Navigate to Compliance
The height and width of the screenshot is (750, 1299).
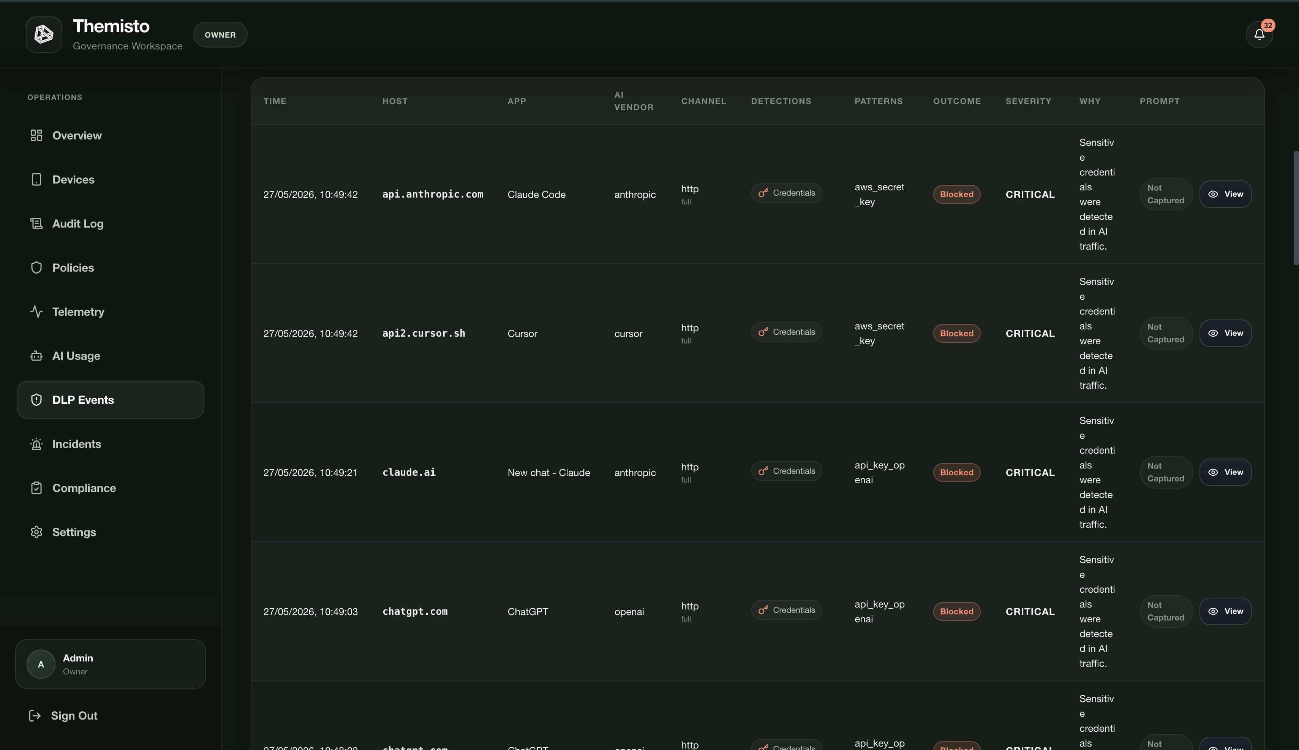110,488
